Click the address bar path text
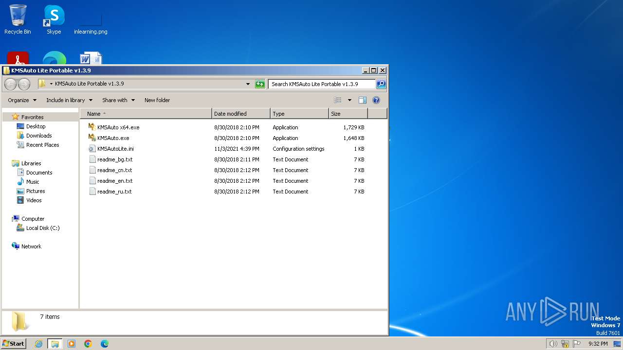623x350 pixels. [89, 84]
